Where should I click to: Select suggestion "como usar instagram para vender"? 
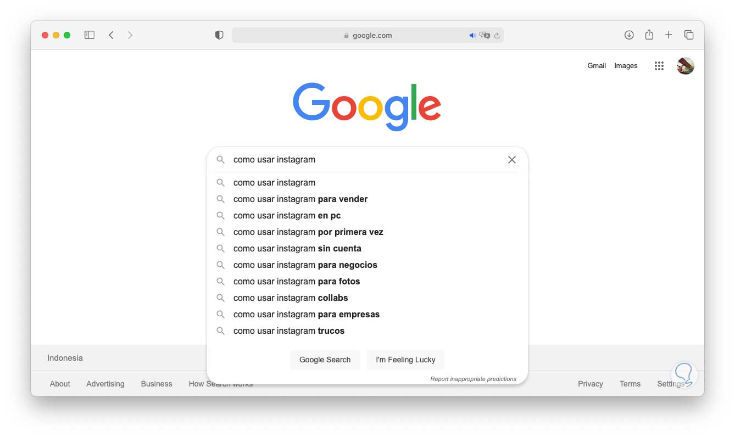click(300, 199)
